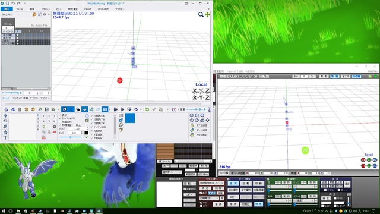Toggle the 加算合成 checkbox

61,122
